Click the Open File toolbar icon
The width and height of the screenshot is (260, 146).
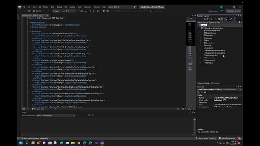(x=34, y=11)
